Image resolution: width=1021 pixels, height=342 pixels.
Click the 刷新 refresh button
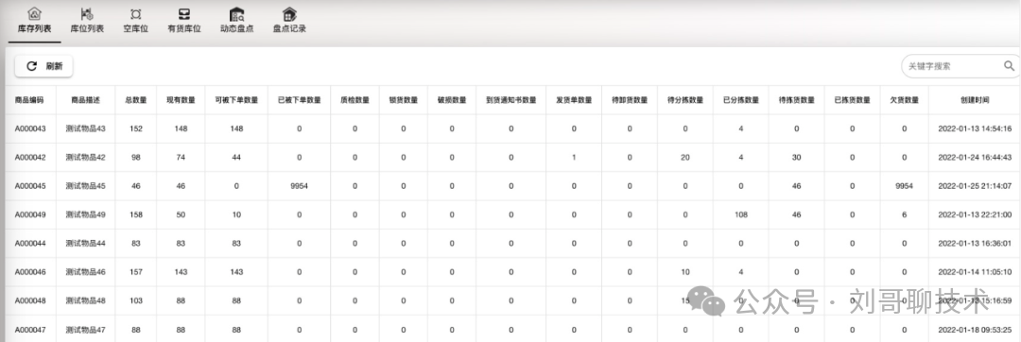click(x=43, y=66)
